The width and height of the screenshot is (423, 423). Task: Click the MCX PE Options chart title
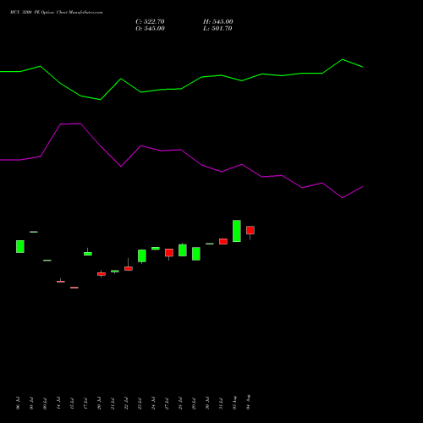click(x=57, y=13)
